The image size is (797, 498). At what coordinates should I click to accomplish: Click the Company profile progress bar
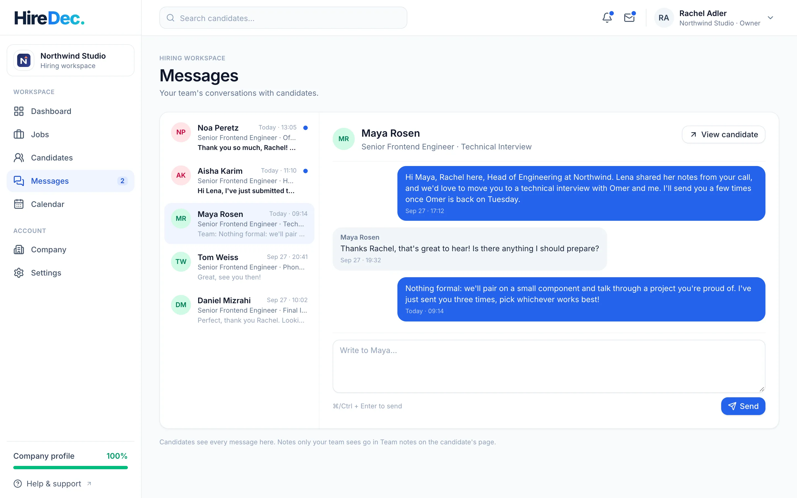click(71, 467)
